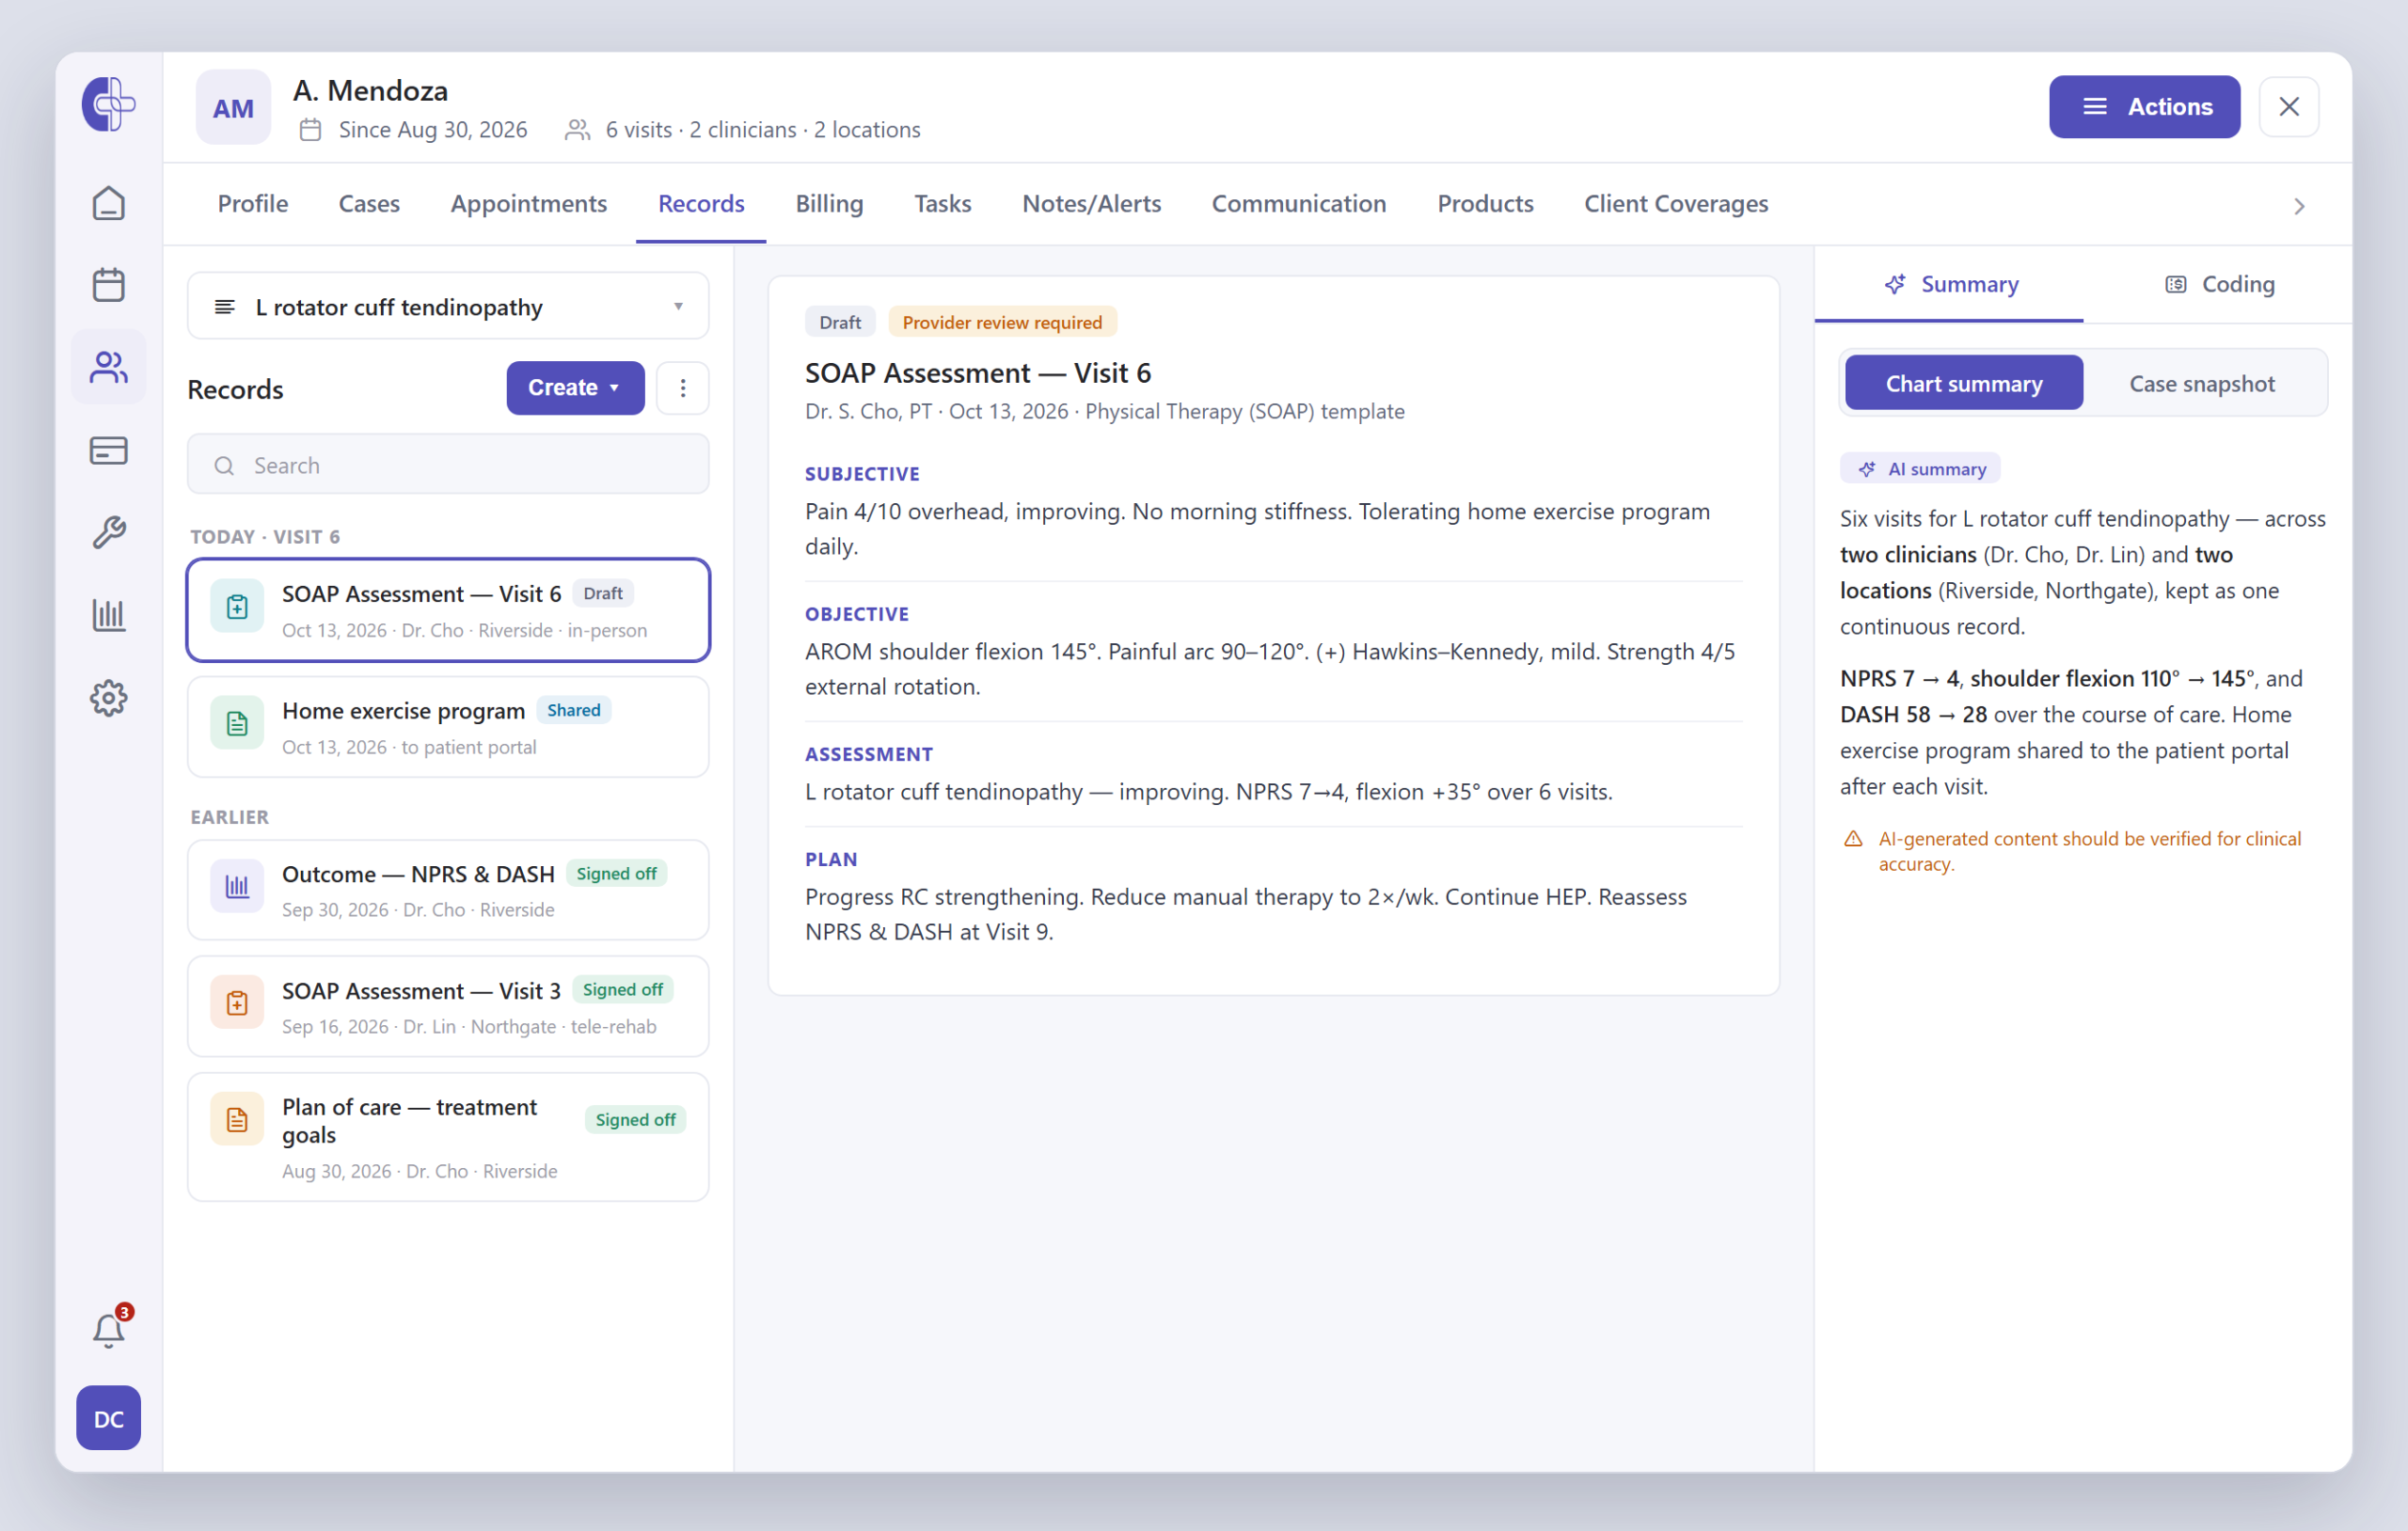Screen dimensions: 2408x1531
Task: Open the Plan of care — treatment goals record title
Action: pyautogui.click(x=409, y=1121)
